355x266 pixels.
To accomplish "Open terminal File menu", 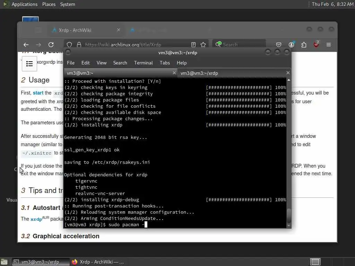I will pyautogui.click(x=71, y=63).
